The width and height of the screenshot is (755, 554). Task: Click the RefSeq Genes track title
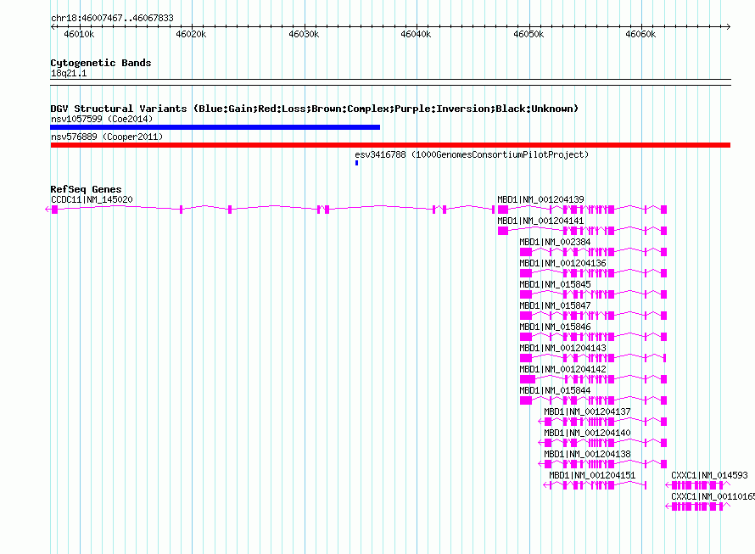pyautogui.click(x=86, y=189)
